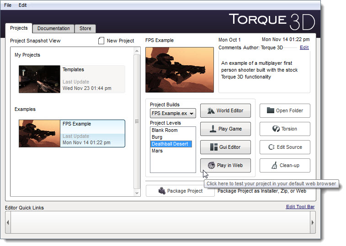
Task: Click the Edit comments link
Action: (304, 47)
